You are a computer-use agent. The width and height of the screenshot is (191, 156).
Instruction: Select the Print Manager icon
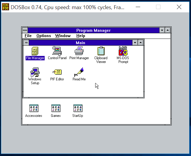coord(79,51)
